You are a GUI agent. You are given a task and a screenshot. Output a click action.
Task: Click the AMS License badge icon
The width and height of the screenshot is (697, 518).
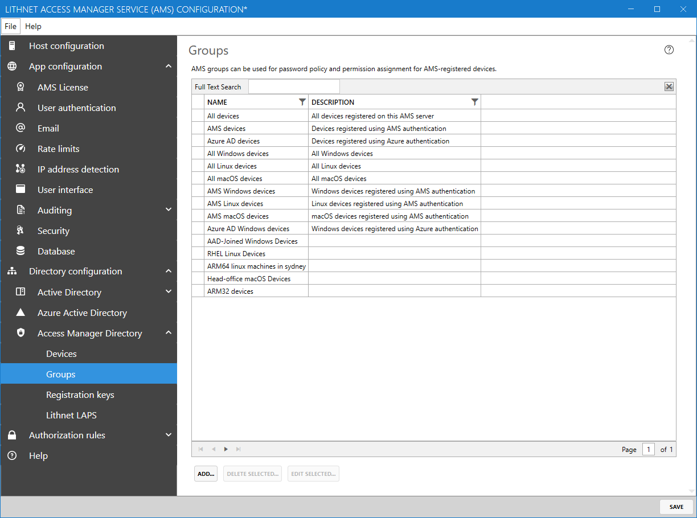(x=20, y=87)
